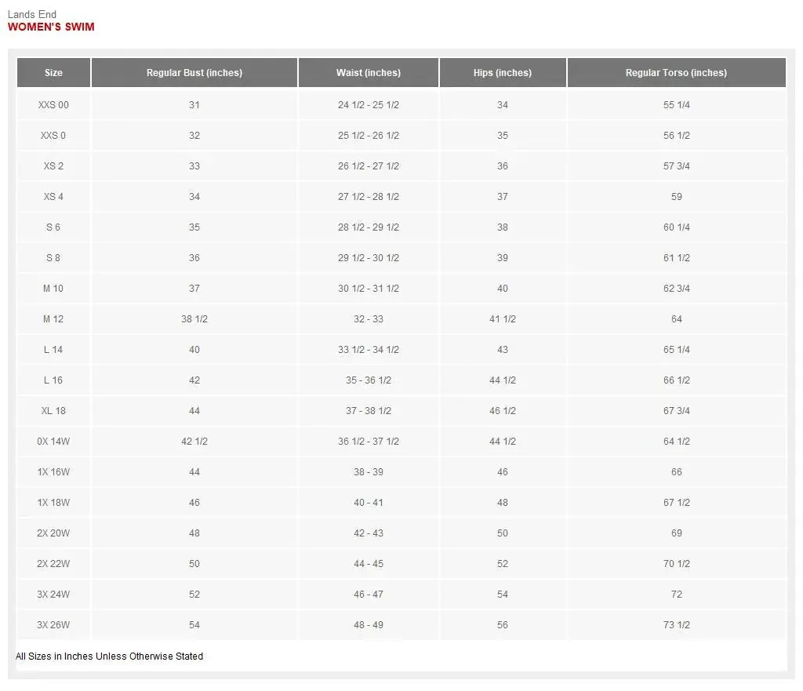This screenshot has height=691, width=803.
Task: Click waist value '36 1/2 - 37 1/2'
Action: click(369, 441)
